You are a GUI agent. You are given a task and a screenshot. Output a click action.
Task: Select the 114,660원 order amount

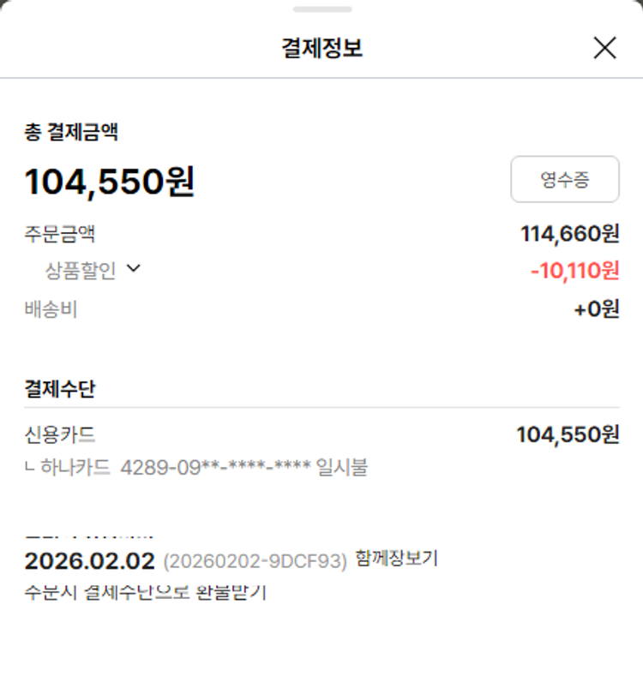point(569,233)
